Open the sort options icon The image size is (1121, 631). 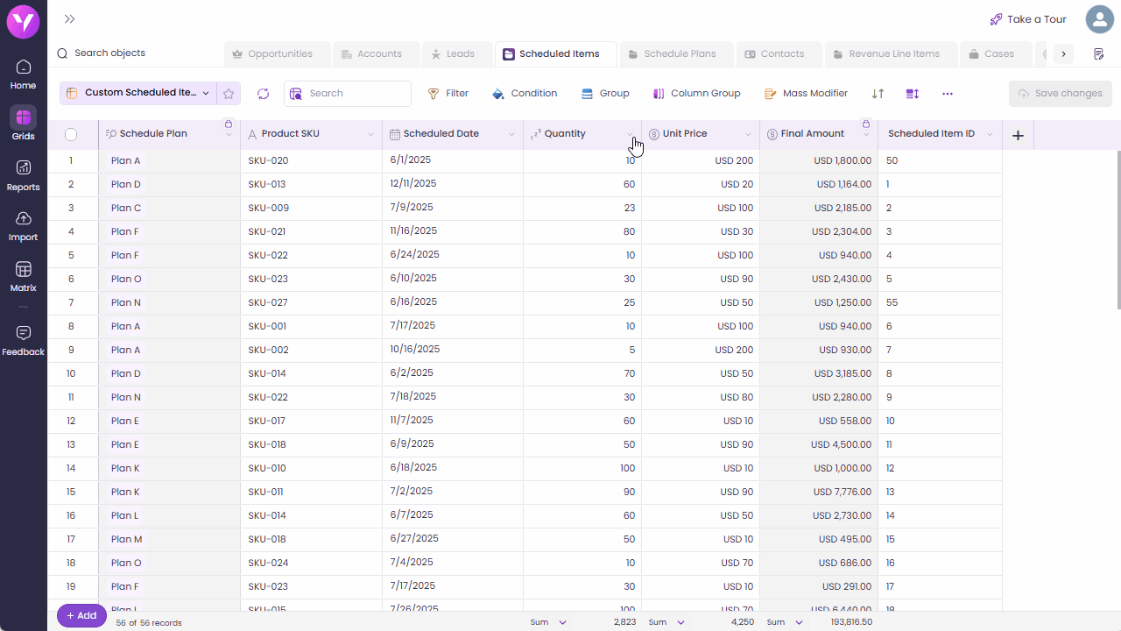(878, 94)
